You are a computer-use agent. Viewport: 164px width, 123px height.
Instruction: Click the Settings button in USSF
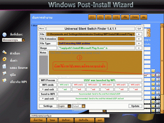48,106
